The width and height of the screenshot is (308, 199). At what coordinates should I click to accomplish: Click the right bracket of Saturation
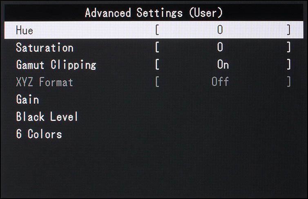click(x=288, y=47)
